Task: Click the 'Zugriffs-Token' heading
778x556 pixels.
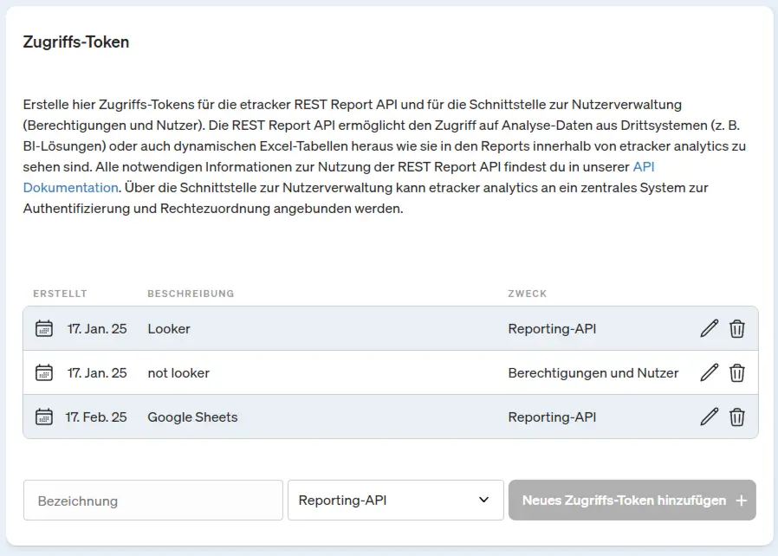Action: pos(76,42)
